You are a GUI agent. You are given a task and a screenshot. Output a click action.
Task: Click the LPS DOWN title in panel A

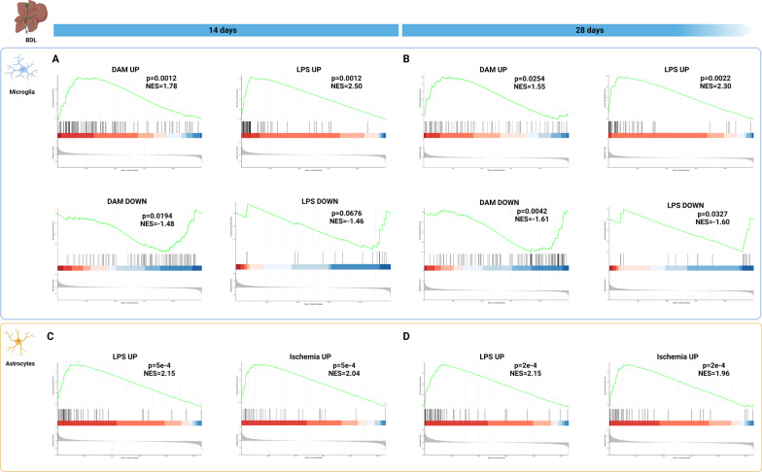click(320, 201)
